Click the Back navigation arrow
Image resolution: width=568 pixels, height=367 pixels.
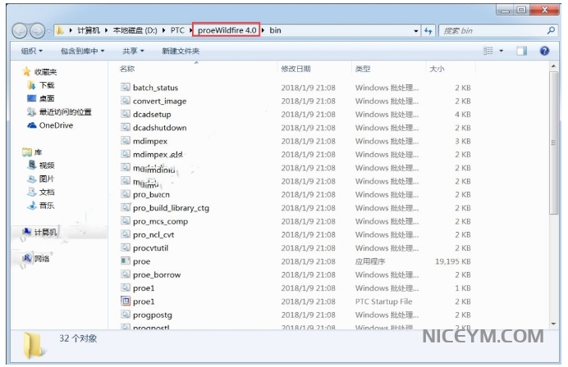point(20,31)
